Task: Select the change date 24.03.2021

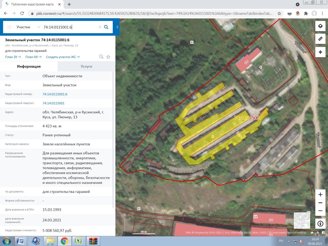Action: 52,220
